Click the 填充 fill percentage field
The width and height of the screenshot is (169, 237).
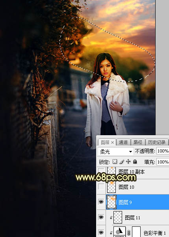163,162
